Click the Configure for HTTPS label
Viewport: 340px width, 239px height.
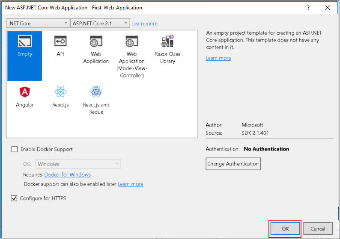click(x=43, y=198)
